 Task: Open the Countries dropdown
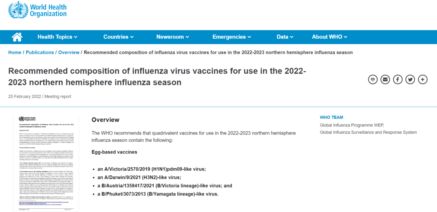118,37
